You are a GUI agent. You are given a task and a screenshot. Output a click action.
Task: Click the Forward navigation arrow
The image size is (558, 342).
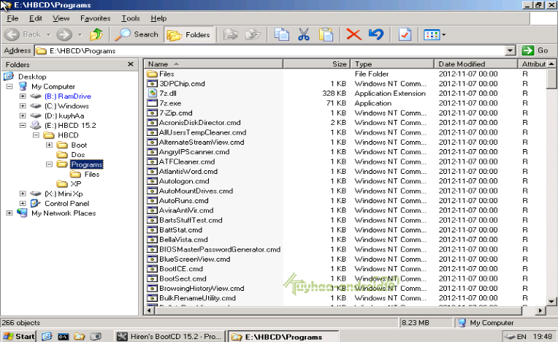coord(64,34)
